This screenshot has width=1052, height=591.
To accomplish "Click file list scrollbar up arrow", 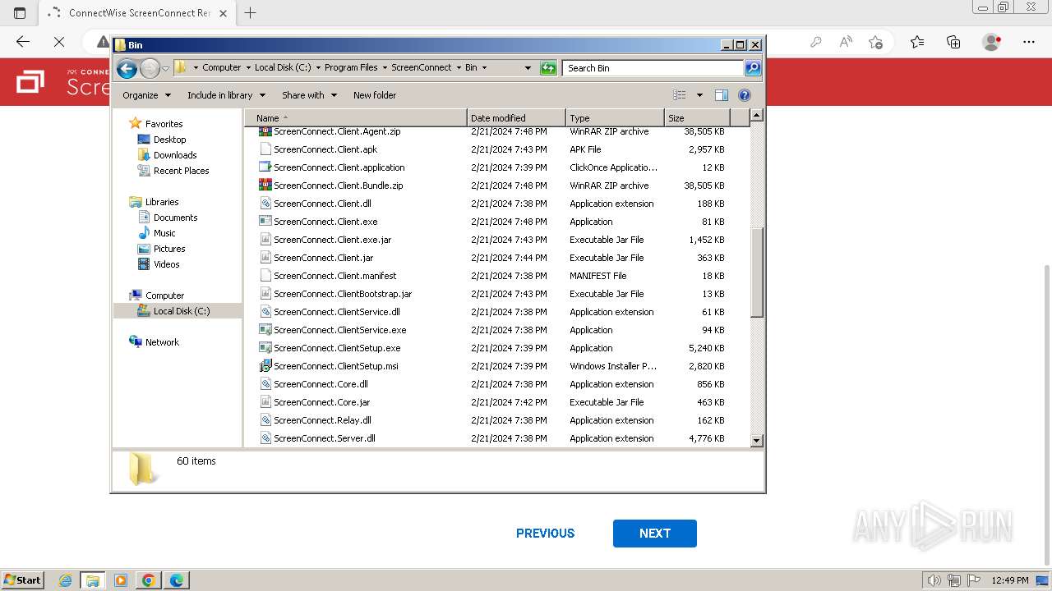I will pyautogui.click(x=757, y=116).
